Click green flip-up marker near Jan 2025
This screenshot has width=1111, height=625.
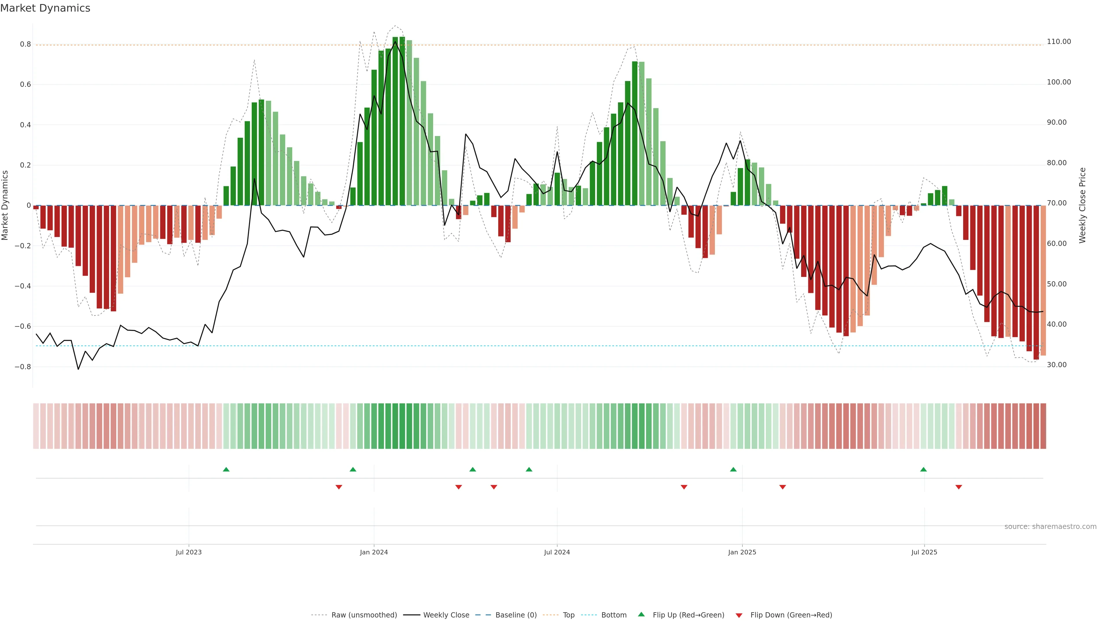click(733, 469)
